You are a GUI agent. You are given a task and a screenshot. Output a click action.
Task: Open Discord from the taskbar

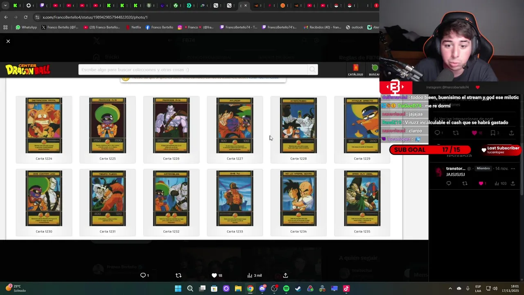coord(262,288)
